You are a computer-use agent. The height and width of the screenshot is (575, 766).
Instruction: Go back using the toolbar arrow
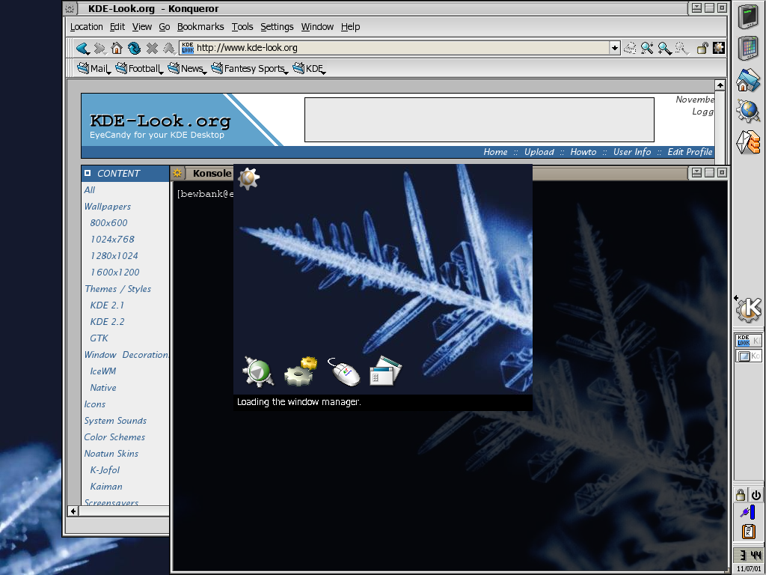click(82, 48)
